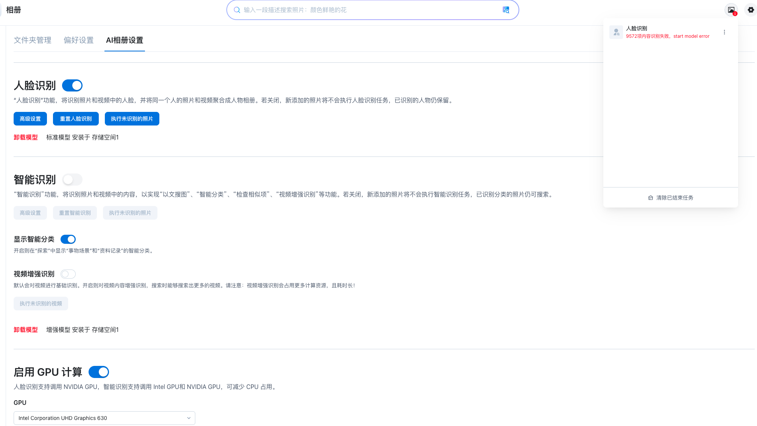Click the 显示智能分类 label

tap(34, 239)
